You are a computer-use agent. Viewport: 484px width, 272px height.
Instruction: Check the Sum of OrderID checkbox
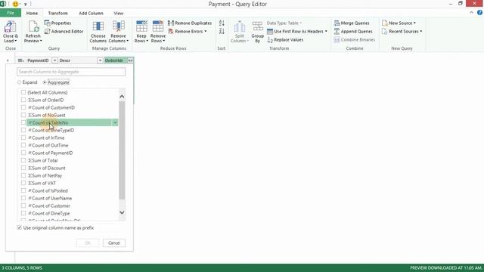point(23,100)
